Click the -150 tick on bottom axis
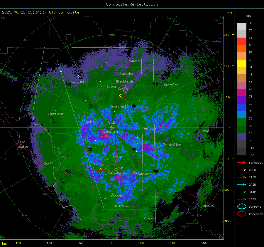 point(17,243)
